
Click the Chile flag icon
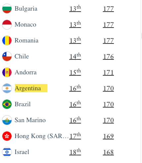[x=7, y=56]
